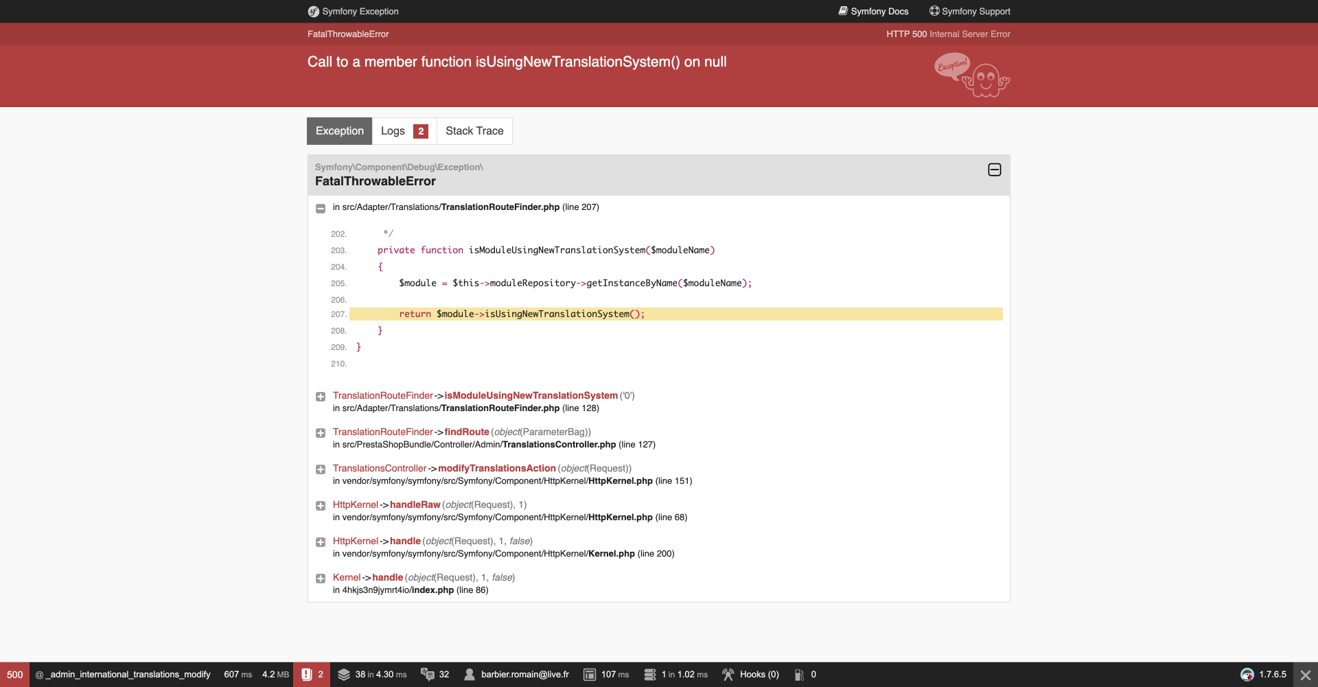Click code line 203 function declaration
Image resolution: width=1318 pixels, height=687 pixels.
[546, 251]
